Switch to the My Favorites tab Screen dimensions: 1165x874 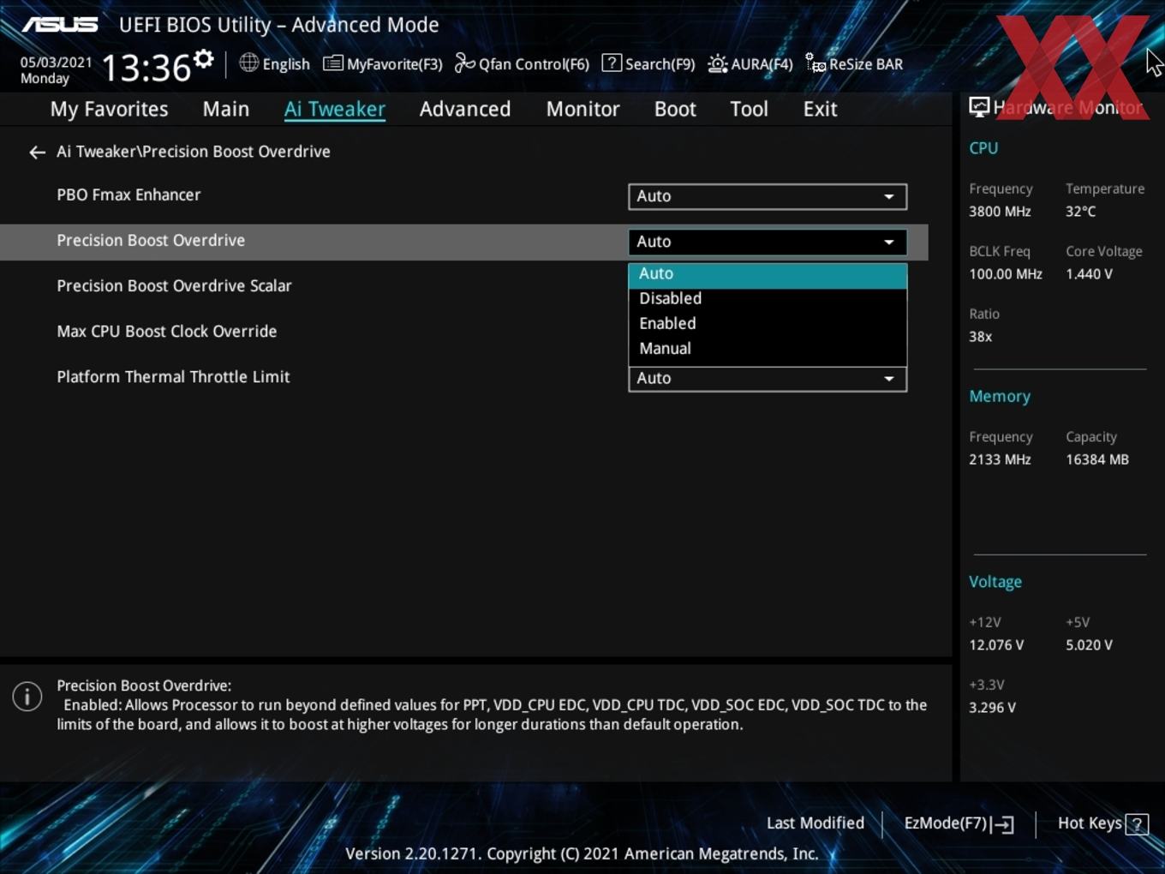click(x=109, y=110)
